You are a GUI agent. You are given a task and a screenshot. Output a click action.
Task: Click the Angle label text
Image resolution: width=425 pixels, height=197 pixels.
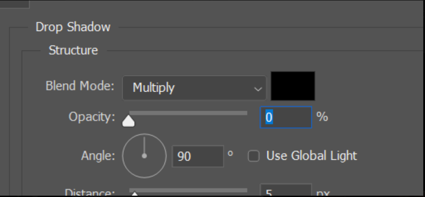[98, 156]
